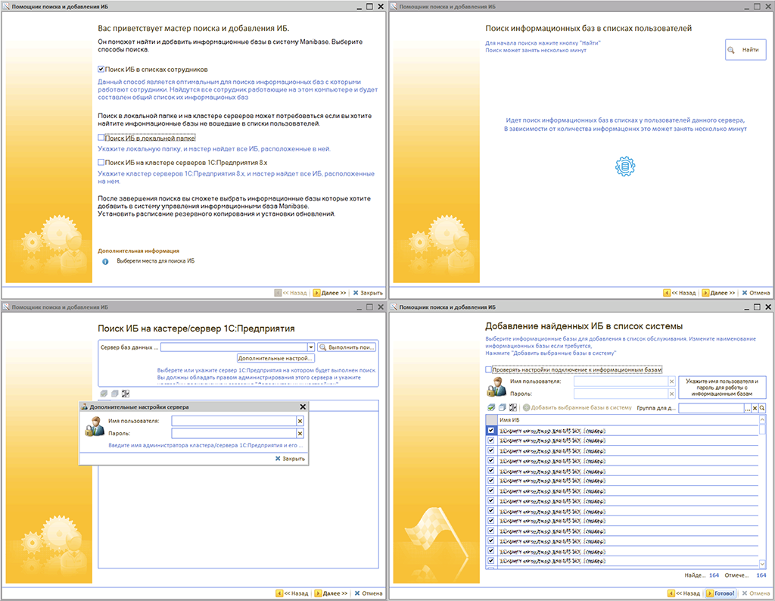Click the 'Найти' search button

[745, 50]
